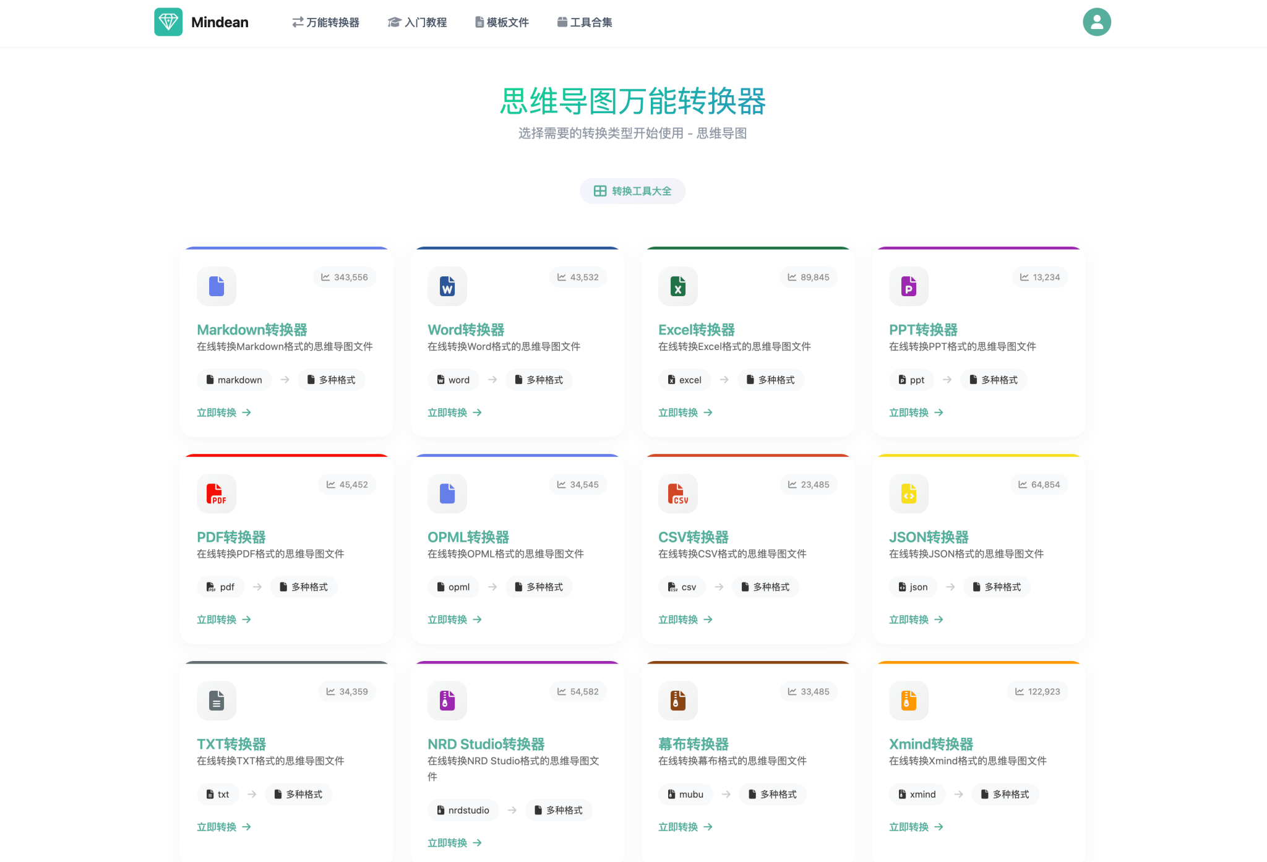Image resolution: width=1267 pixels, height=862 pixels.
Task: Click the 343,556 usage count badge
Action: pos(345,277)
